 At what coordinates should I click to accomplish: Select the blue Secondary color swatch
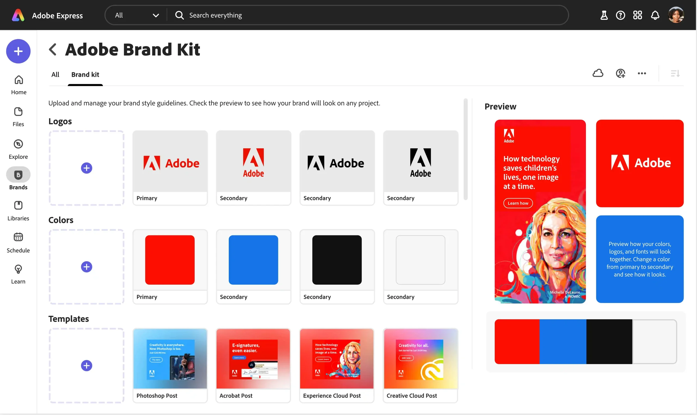253,260
